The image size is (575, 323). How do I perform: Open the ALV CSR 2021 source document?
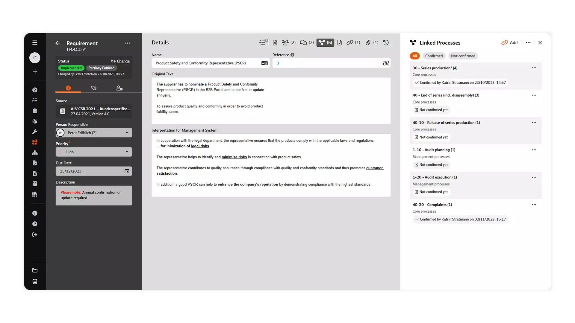click(94, 111)
